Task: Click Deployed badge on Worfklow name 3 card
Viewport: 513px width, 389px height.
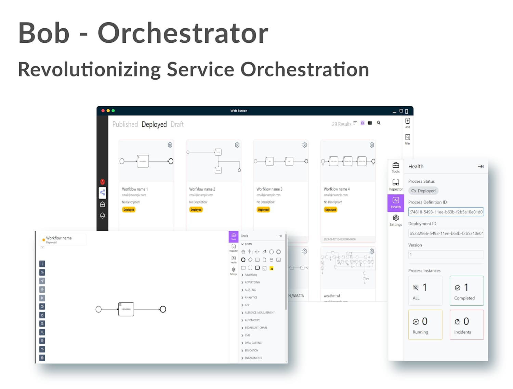Action: point(263,210)
